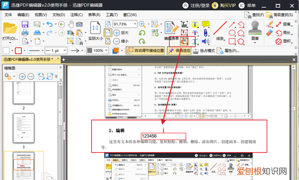Select the strikethrough text tool

195,33
